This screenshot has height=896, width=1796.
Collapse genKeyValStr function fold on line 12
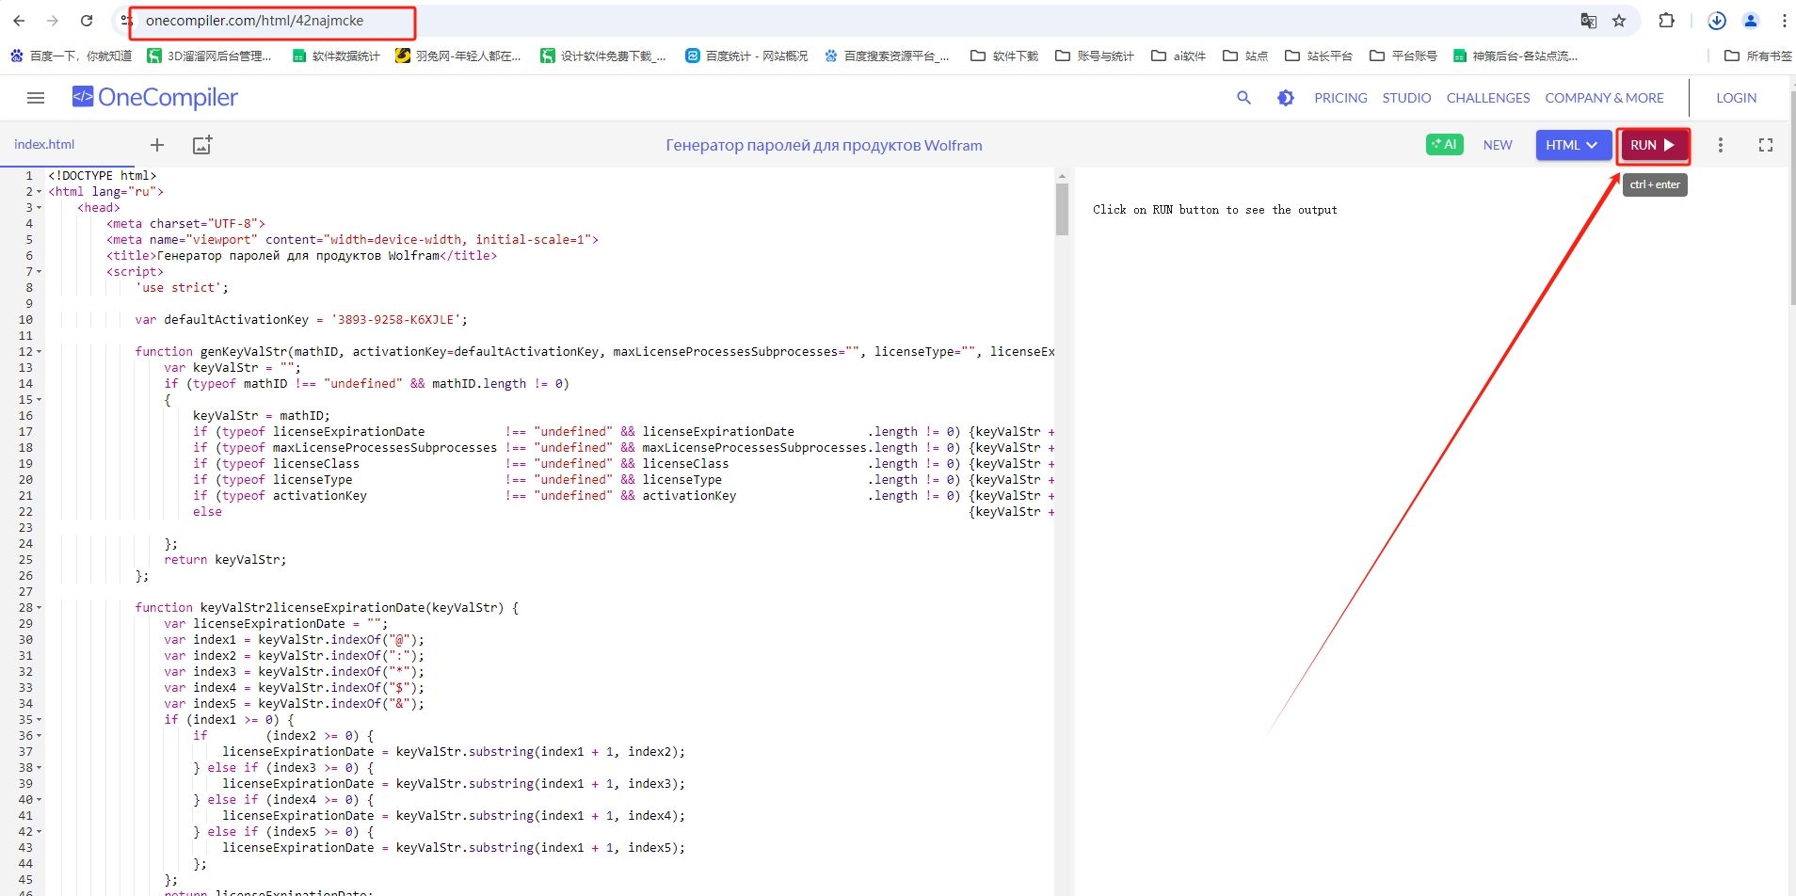pyautogui.click(x=40, y=352)
